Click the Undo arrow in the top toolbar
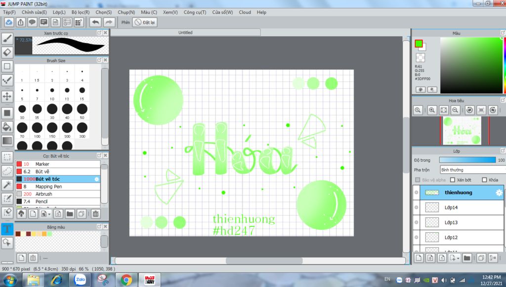The width and height of the screenshot is (506, 287). point(95,22)
